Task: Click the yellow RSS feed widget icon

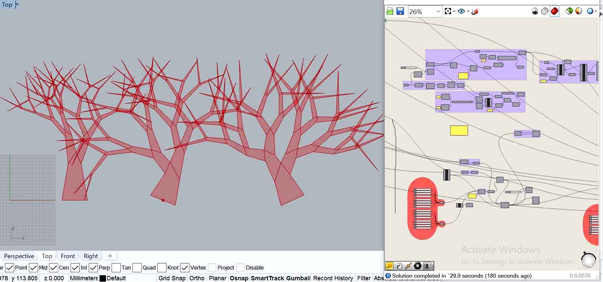Action: tap(389, 266)
